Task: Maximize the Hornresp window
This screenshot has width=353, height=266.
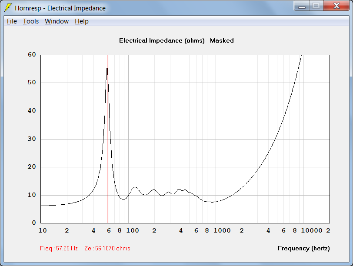Action: tap(316, 6)
